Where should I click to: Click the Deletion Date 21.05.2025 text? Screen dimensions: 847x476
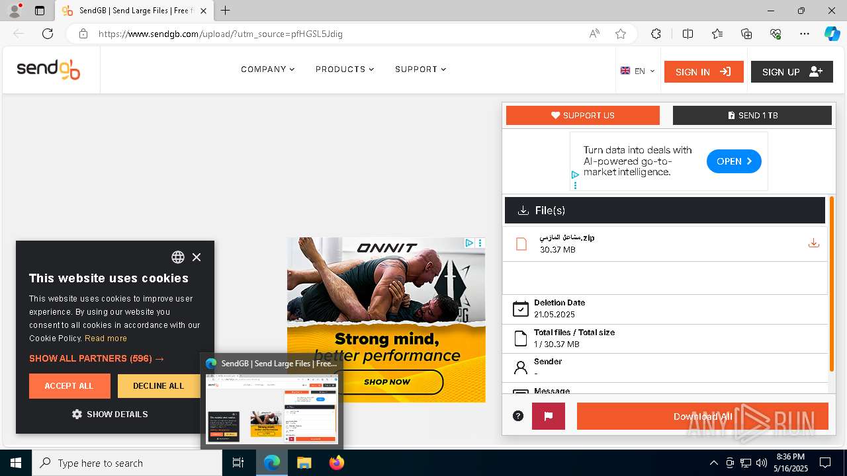(x=555, y=315)
